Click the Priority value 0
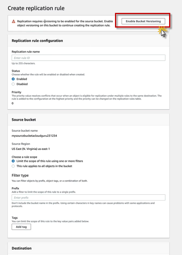Viewport: 182px width, 255px height. point(13,103)
